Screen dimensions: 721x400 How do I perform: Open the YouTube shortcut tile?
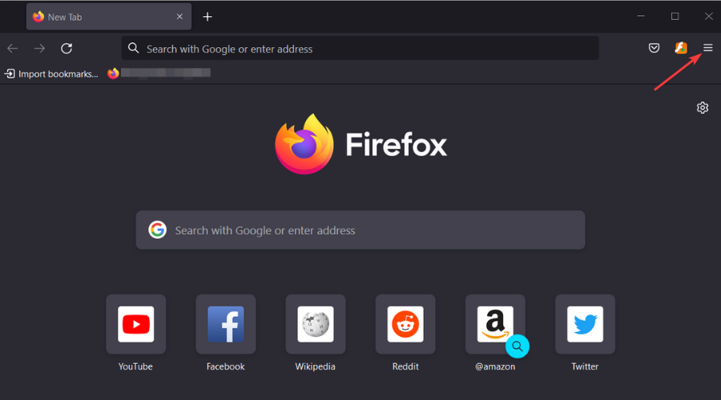[x=135, y=324]
